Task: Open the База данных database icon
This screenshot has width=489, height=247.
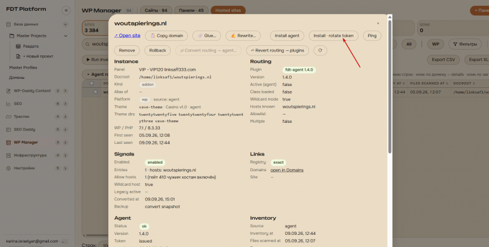Action: click(8, 24)
